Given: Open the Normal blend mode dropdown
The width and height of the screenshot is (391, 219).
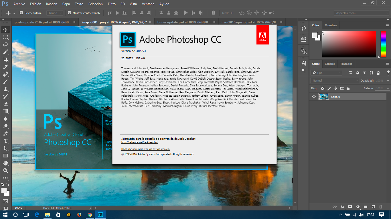Looking at the screenshot, I should [335, 81].
